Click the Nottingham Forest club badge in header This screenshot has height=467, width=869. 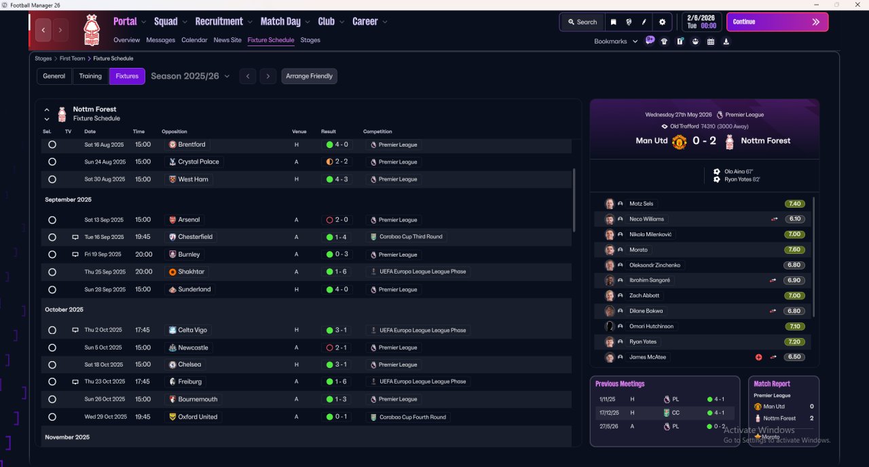91,30
